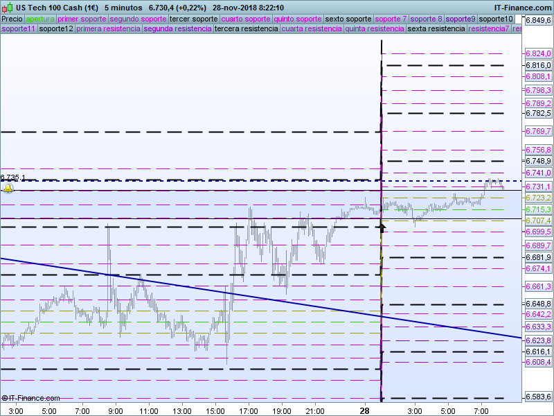Click the 6.730,4 (+0,22%) price readout
Image resolution: width=554 pixels, height=416 pixels.
tap(177, 8)
